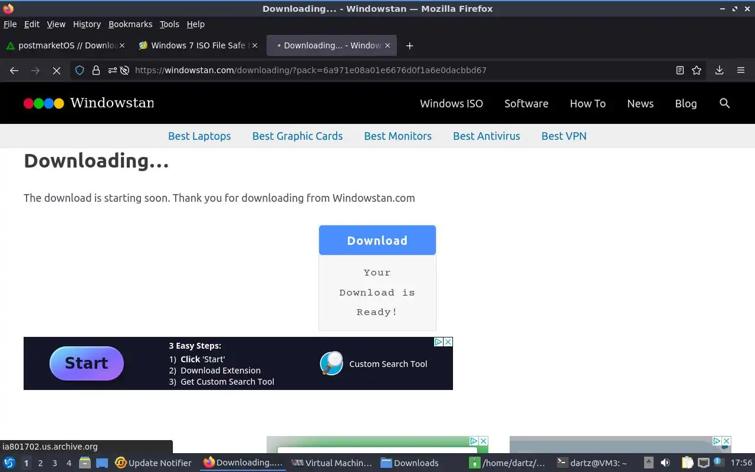Screen dimensions: 755x472
Task: Open Software nav link
Action: click(526, 103)
